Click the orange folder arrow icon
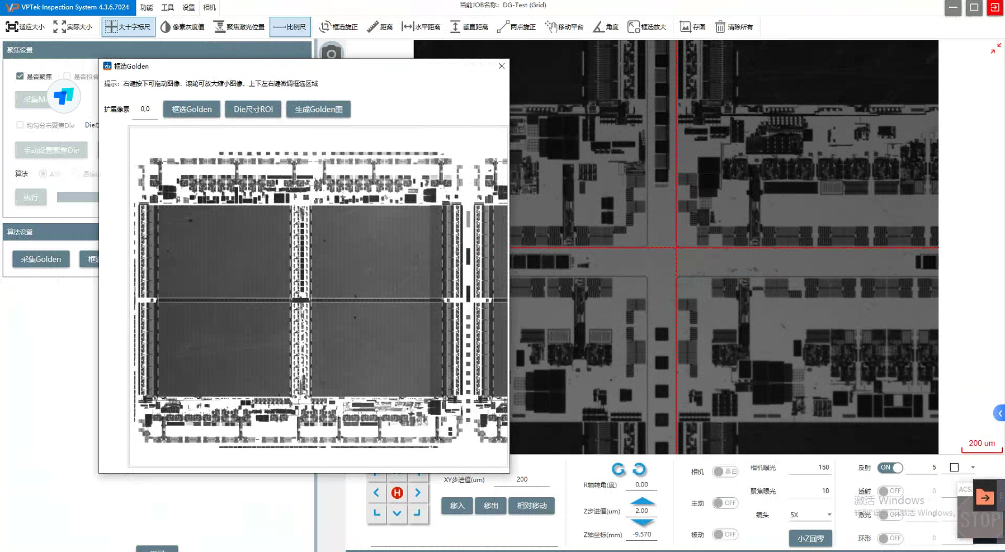The width and height of the screenshot is (1005, 552). pyautogui.click(x=985, y=497)
